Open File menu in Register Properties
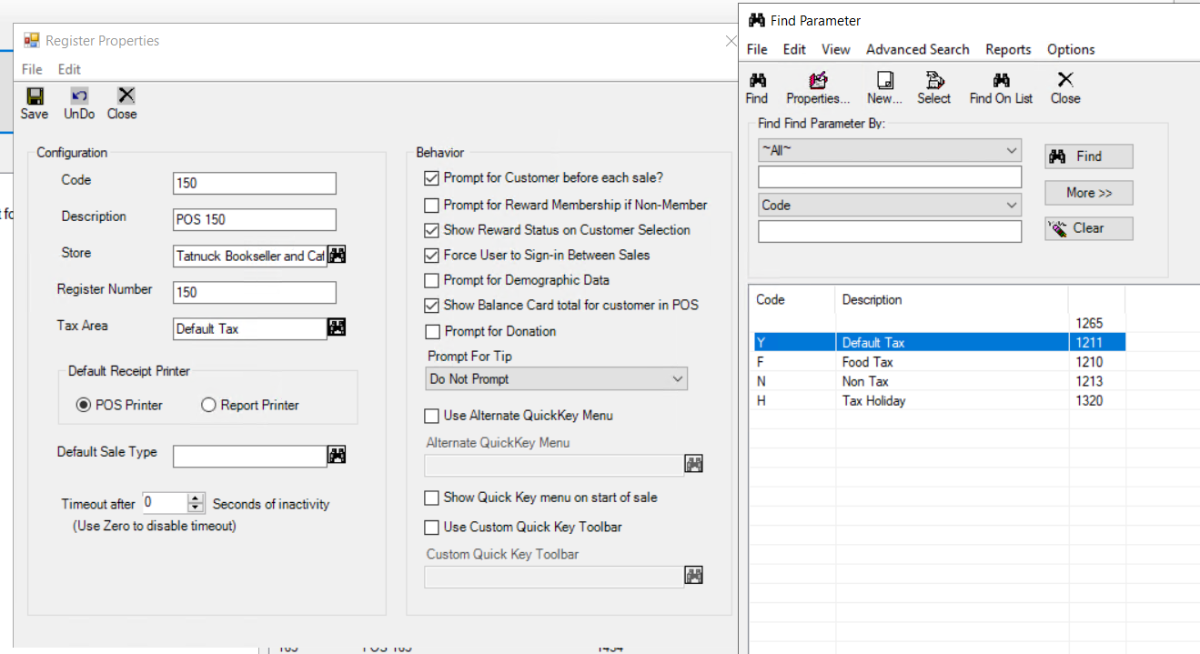1200x654 pixels. 32,69
